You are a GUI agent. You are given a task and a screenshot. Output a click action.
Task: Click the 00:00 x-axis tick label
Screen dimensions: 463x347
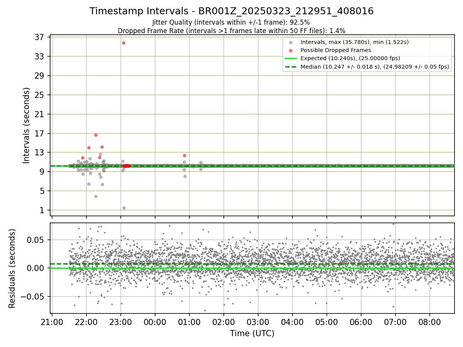[x=155, y=322]
